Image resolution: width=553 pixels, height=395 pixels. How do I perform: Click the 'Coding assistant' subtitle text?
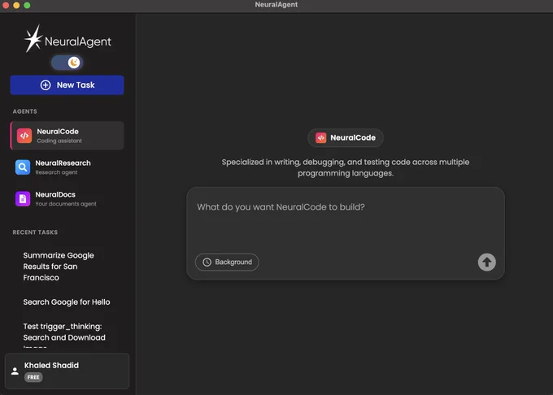(59, 141)
